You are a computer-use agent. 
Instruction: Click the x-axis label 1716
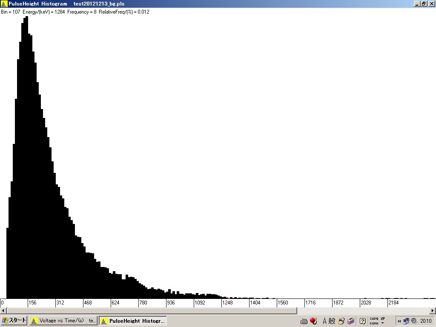click(x=310, y=303)
